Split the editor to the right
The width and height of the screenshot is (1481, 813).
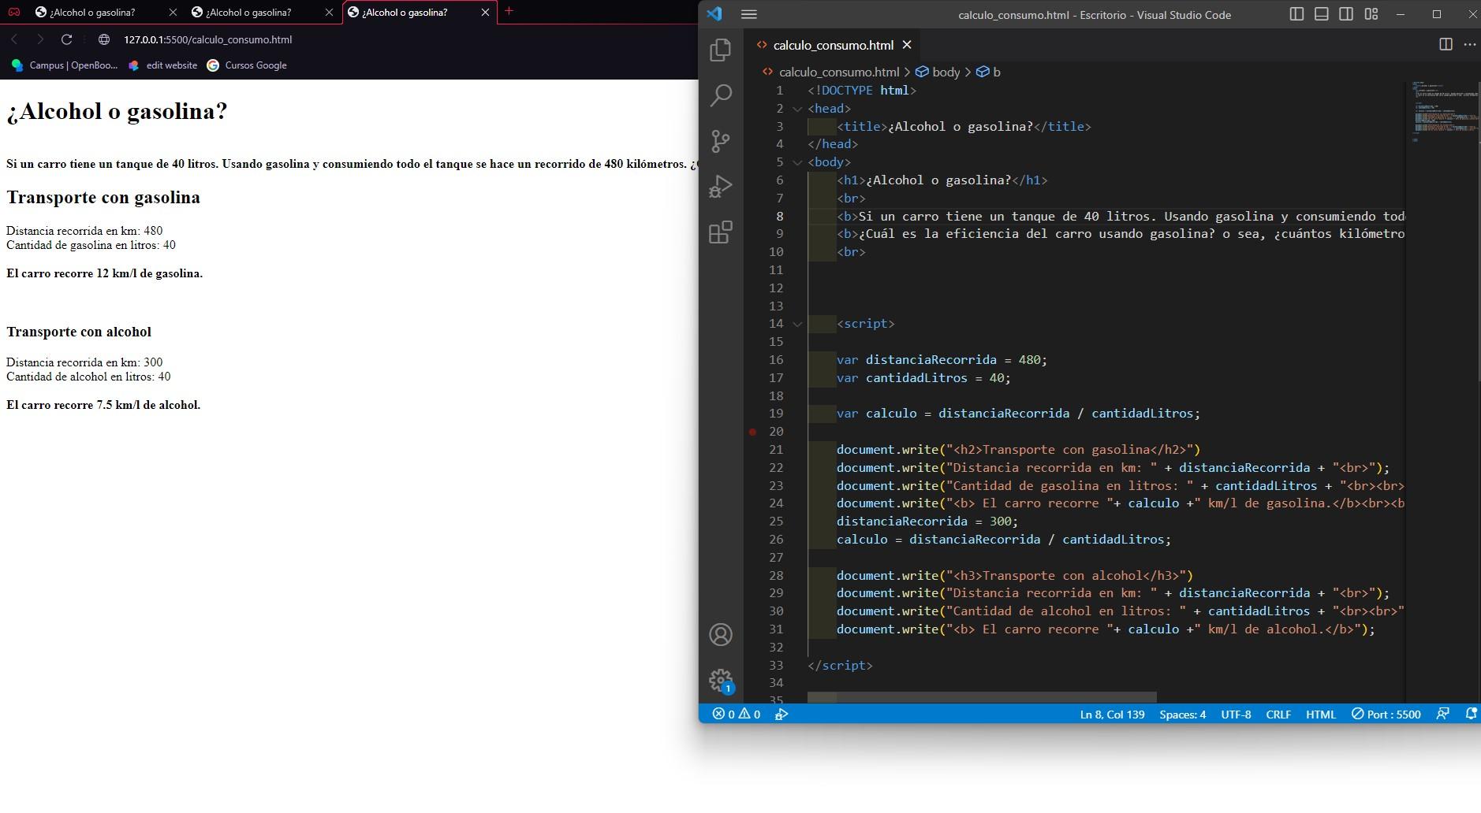[x=1446, y=44]
